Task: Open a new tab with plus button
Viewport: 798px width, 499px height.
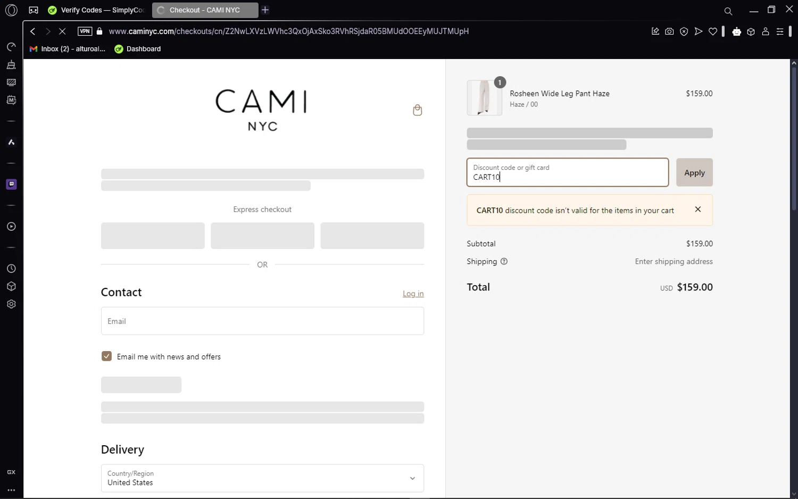Action: click(x=265, y=10)
